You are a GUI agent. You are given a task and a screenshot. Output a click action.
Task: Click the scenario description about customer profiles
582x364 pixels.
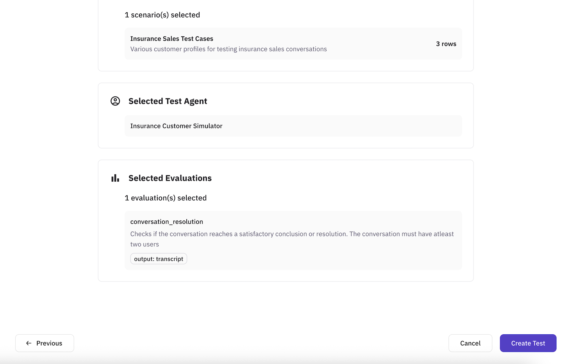click(x=228, y=49)
